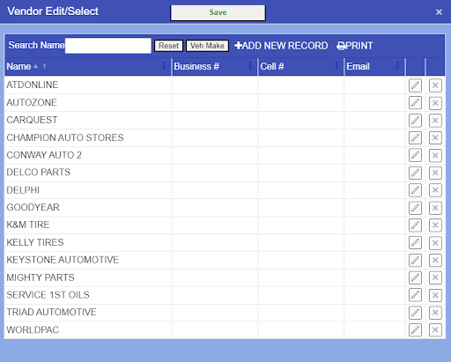The height and width of the screenshot is (362, 451).
Task: Close the Vendor Edit/Select dialog
Action: [439, 12]
